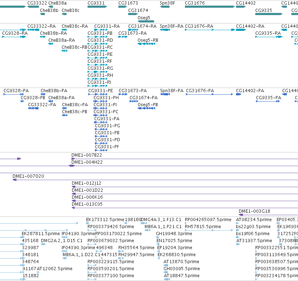Viewport: 298px width, 281px height.
Task: Click the Oseg5-PB protein label
Action: point(148,105)
